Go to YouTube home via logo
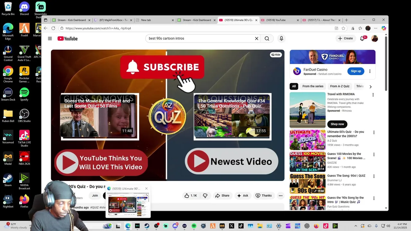This screenshot has height=231, width=411. (67, 38)
